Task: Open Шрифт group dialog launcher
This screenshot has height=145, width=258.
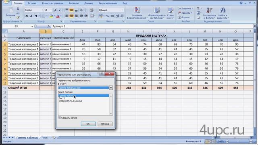Action: tap(61, 21)
